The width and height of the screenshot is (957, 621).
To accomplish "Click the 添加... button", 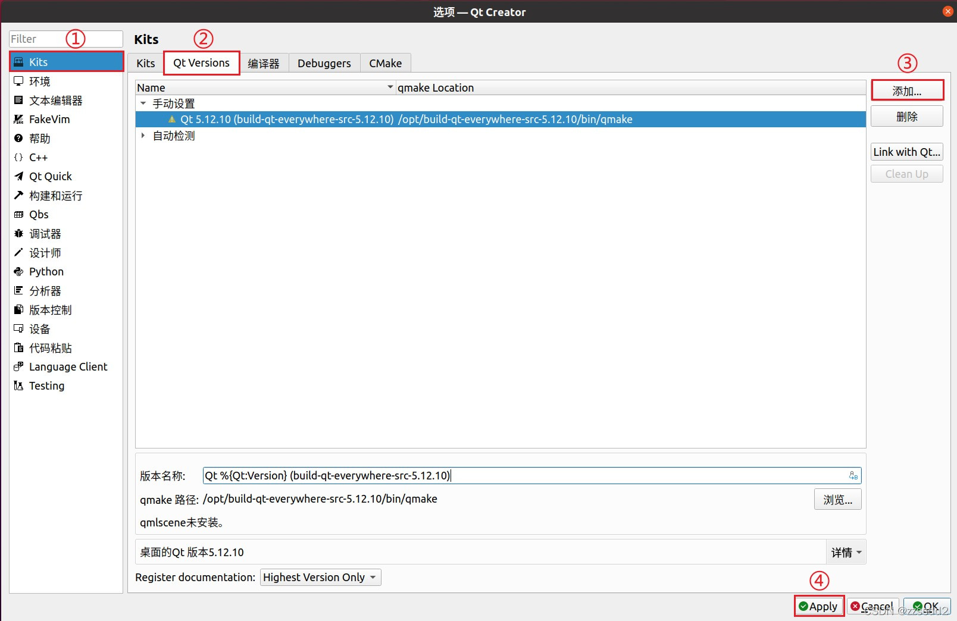I will pyautogui.click(x=907, y=90).
